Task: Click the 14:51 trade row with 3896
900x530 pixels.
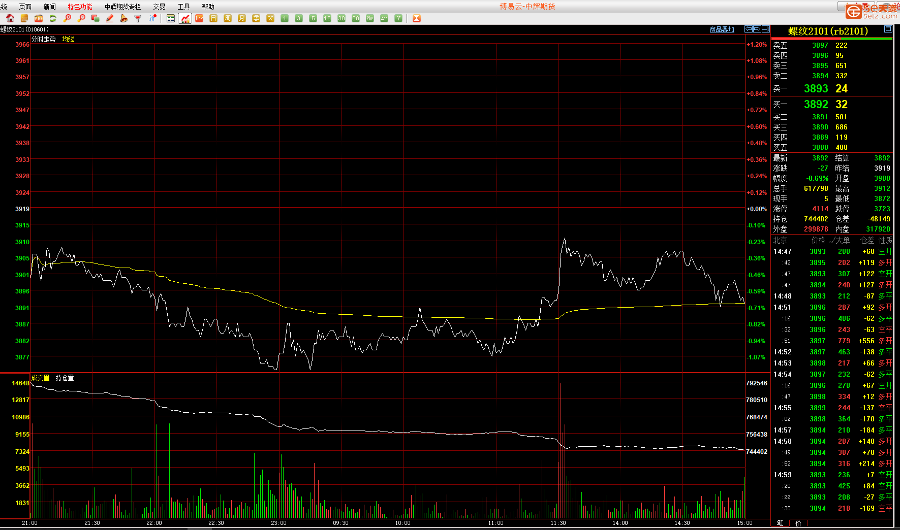Action: coord(832,307)
